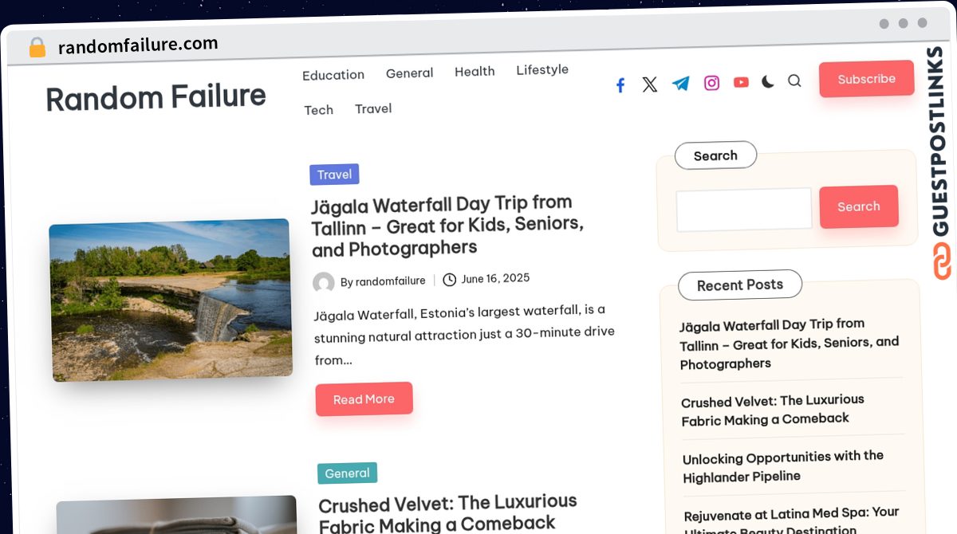The width and height of the screenshot is (957, 534).
Task: Toggle dark mode moon icon
Action: point(768,81)
